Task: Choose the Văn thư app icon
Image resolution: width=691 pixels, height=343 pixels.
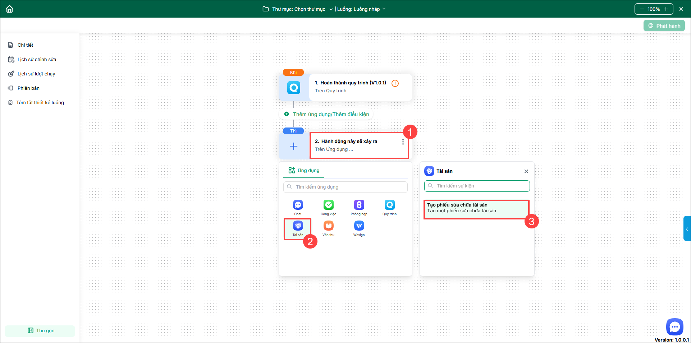Action: click(328, 226)
